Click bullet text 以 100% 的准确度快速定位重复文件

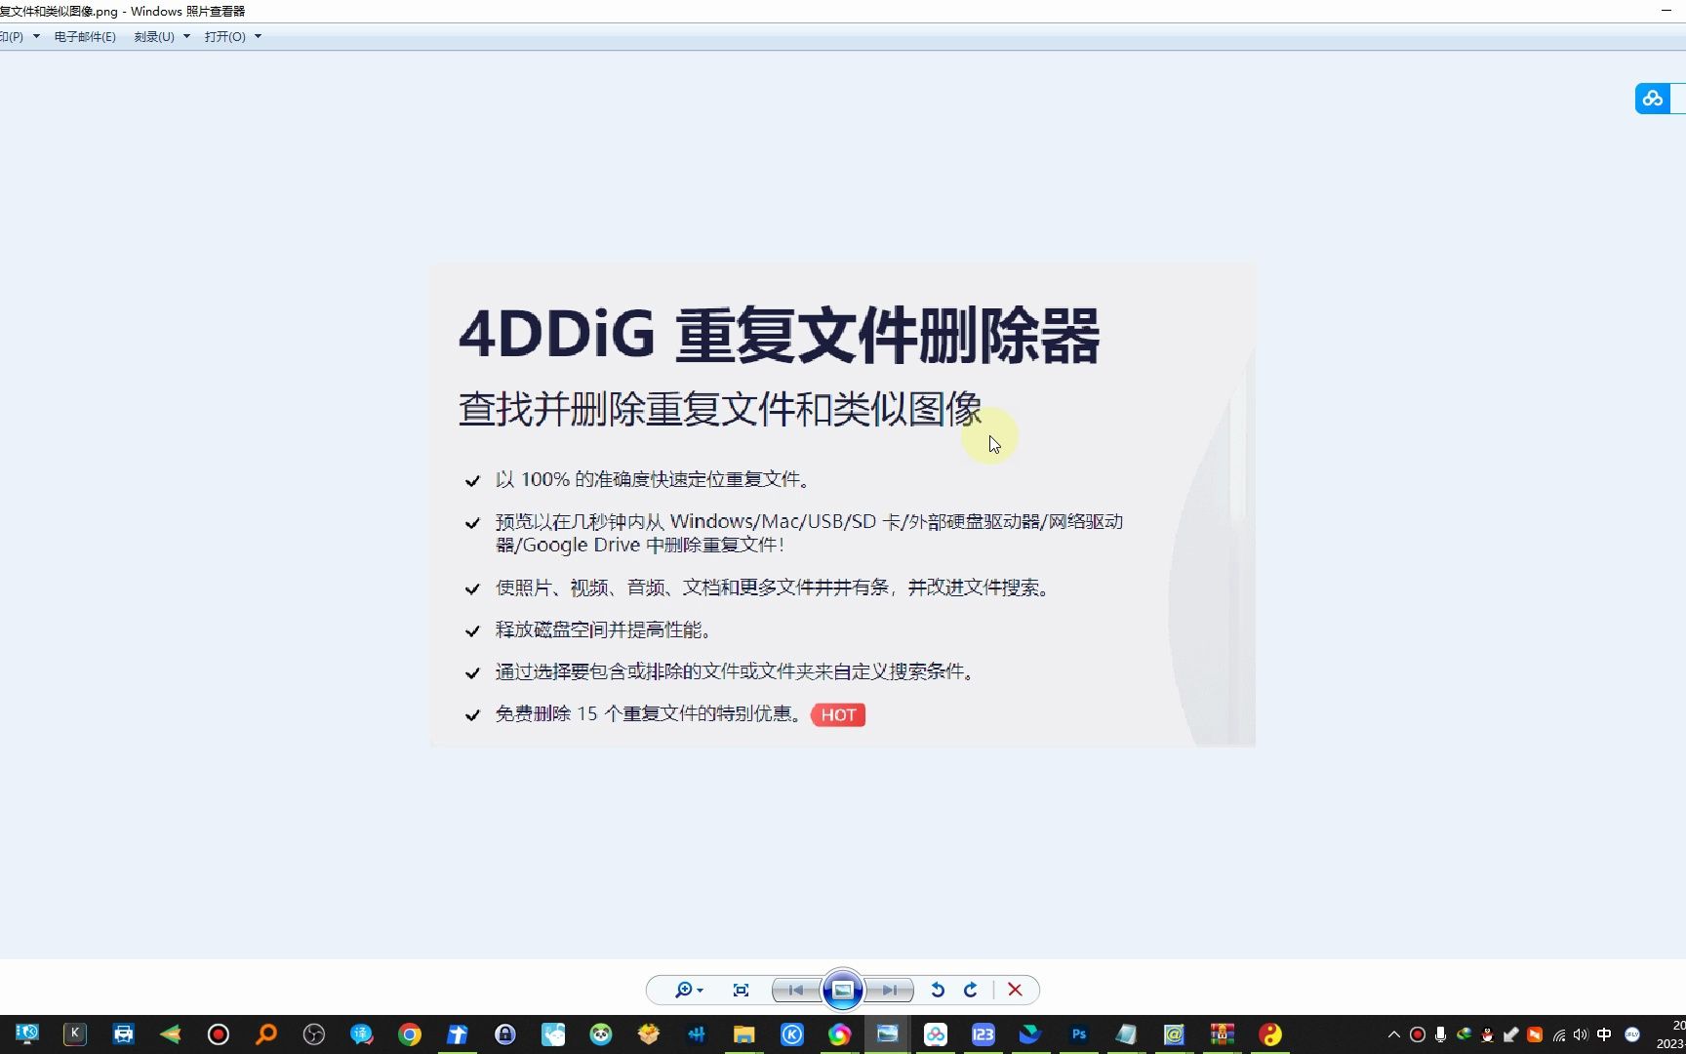point(653,479)
